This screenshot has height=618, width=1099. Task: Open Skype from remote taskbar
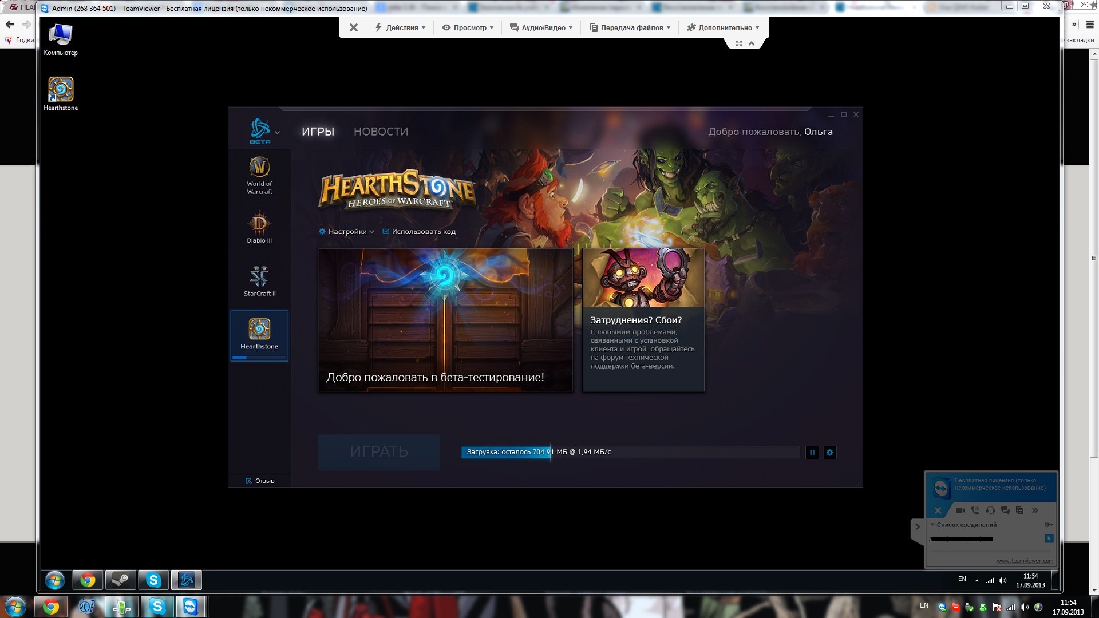coord(153,580)
